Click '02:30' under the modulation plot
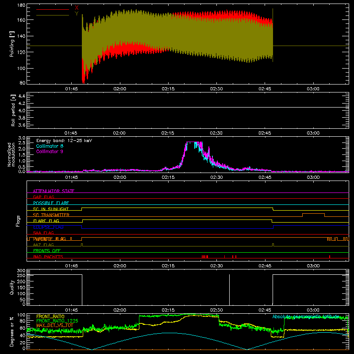 pos(216,177)
